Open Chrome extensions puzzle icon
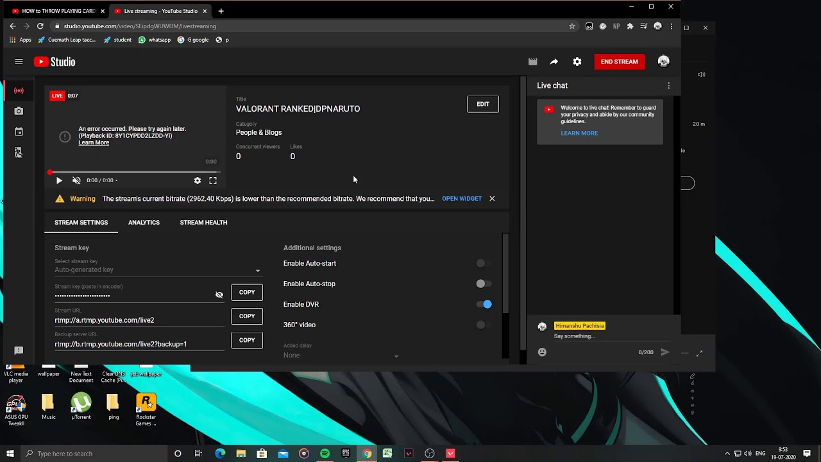This screenshot has height=462, width=821. pos(630,26)
